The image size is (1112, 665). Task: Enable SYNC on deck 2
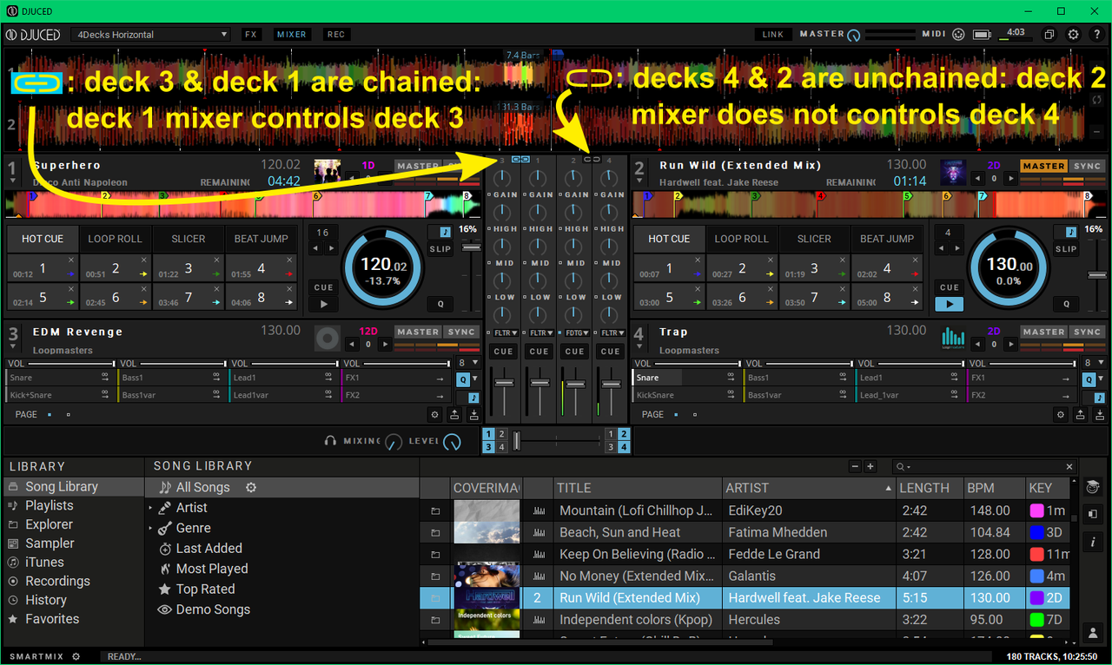[1087, 166]
